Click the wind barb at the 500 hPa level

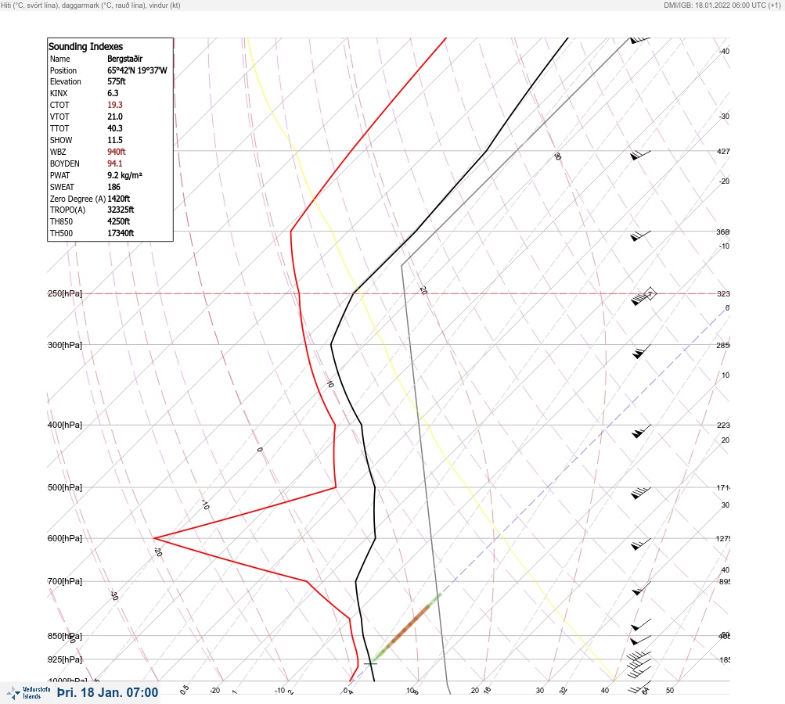point(641,493)
